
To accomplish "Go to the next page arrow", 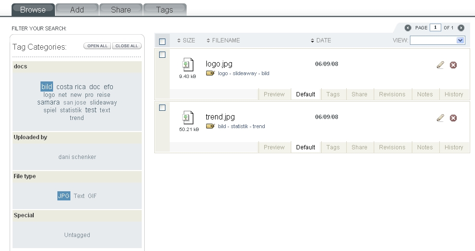I will point(461,28).
